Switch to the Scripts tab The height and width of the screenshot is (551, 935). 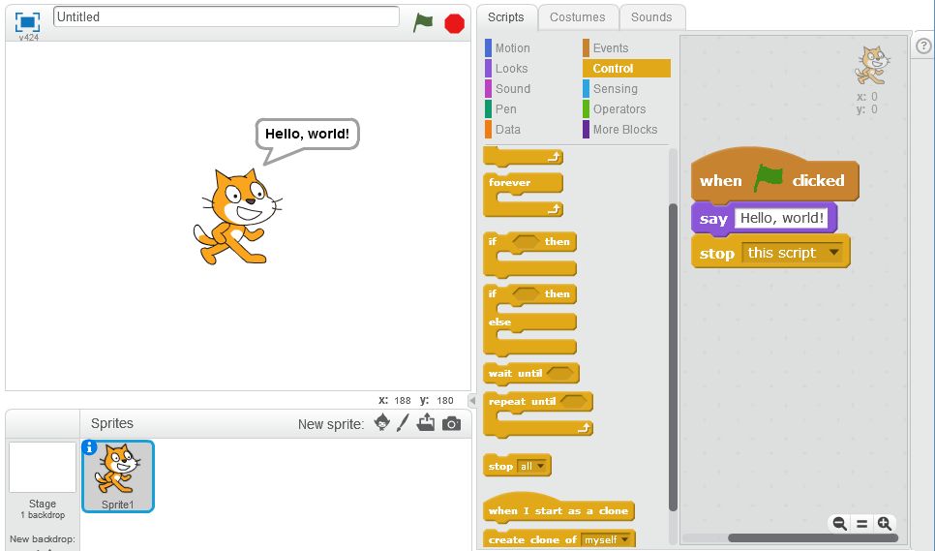click(x=505, y=17)
